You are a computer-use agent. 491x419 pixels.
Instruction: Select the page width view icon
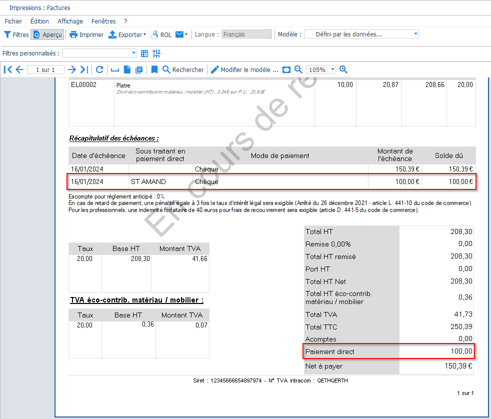tap(115, 70)
